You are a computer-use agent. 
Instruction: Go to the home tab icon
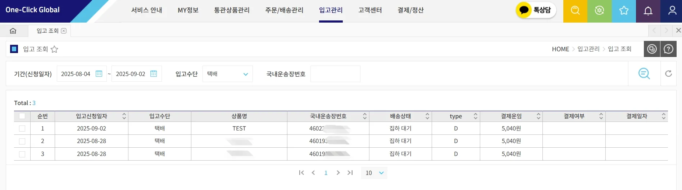[13, 31]
